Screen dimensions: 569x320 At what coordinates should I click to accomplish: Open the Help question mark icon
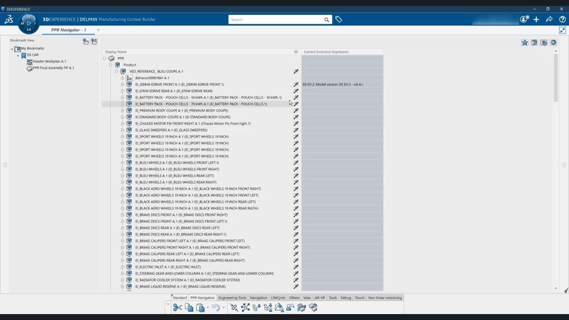[x=562, y=19]
